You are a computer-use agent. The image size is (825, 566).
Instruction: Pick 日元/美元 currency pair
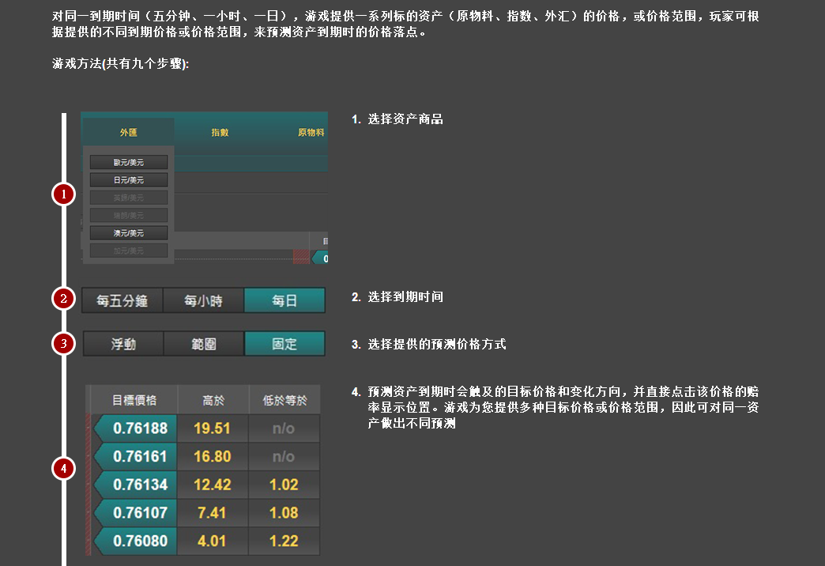click(129, 180)
